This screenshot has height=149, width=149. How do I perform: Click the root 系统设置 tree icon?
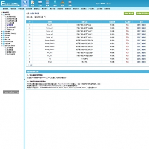tap(2, 12)
